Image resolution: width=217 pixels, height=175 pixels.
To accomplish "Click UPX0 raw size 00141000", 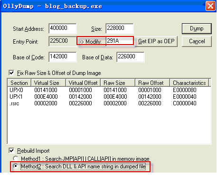I will coord(115,90).
